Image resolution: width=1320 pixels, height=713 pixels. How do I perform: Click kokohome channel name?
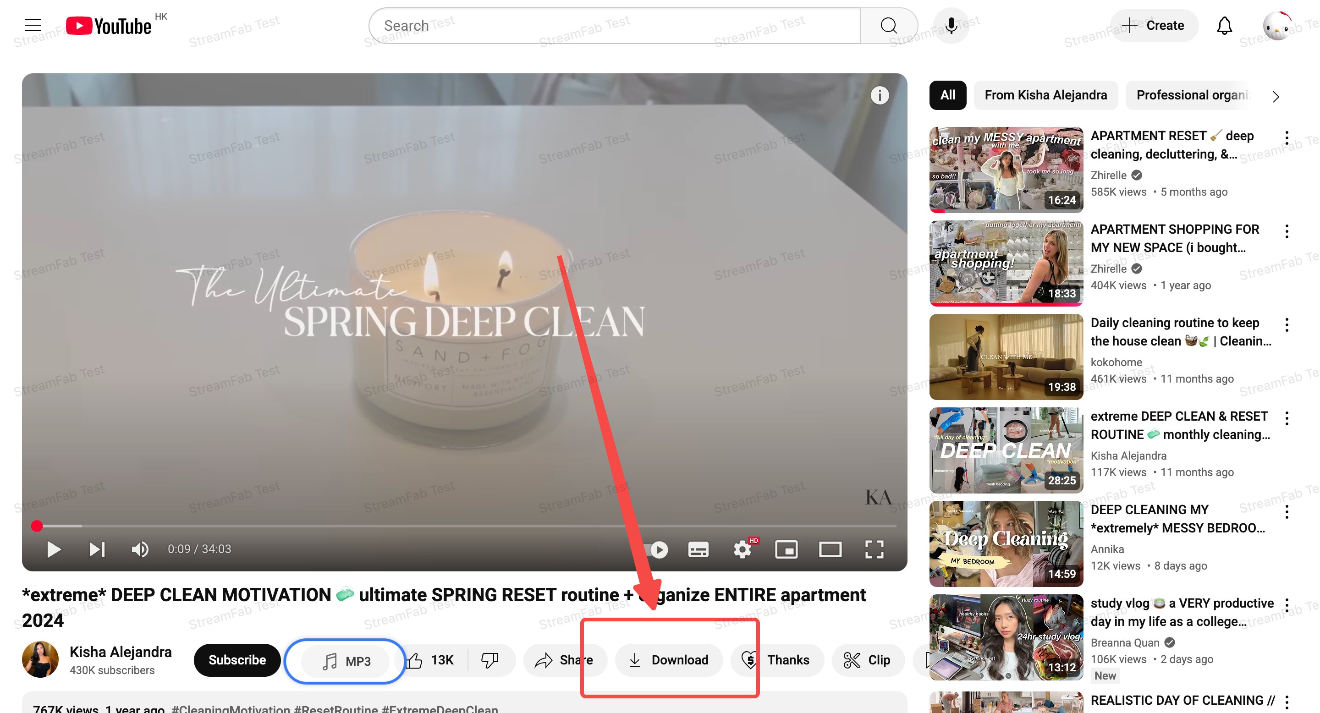coord(1116,362)
